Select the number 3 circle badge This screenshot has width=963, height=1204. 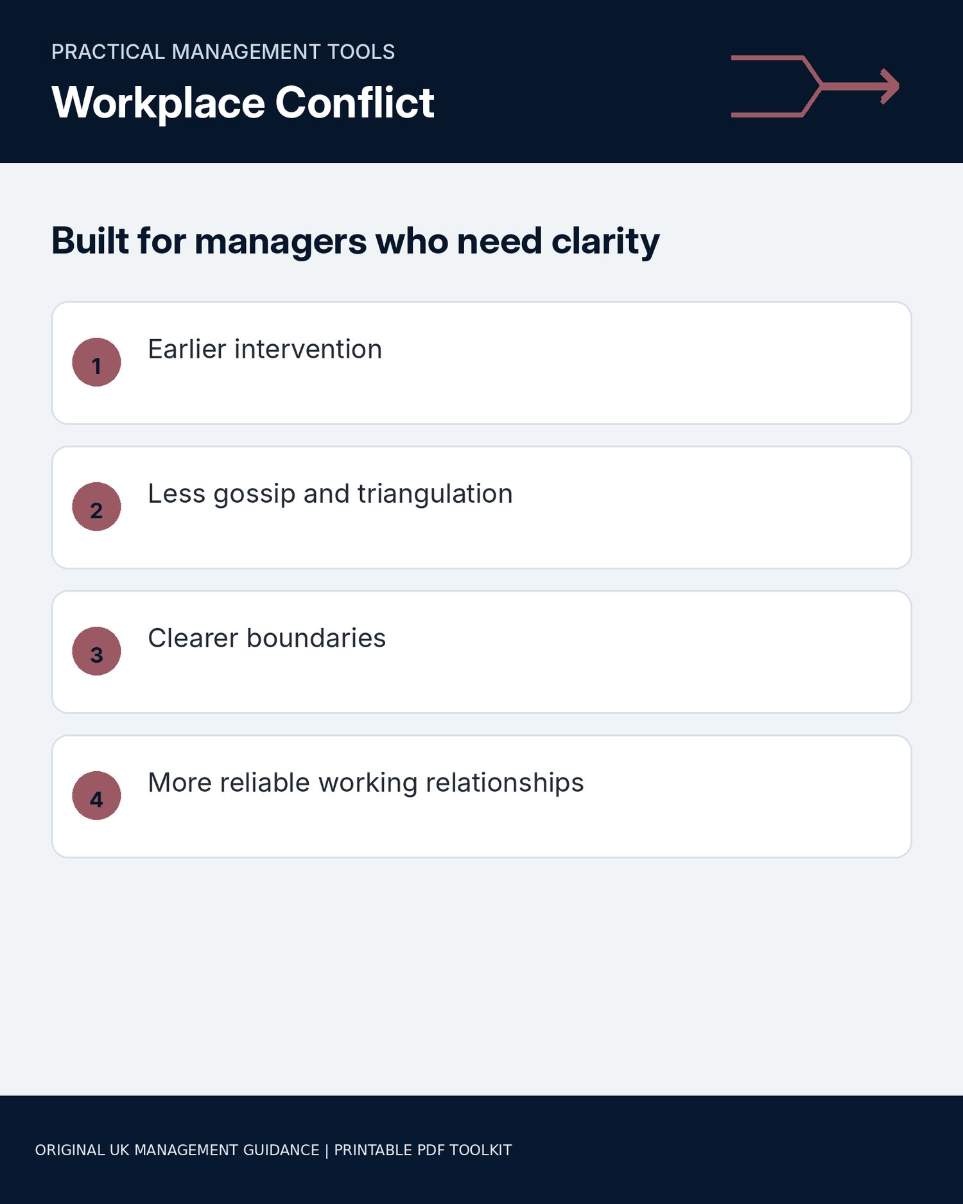(x=96, y=651)
